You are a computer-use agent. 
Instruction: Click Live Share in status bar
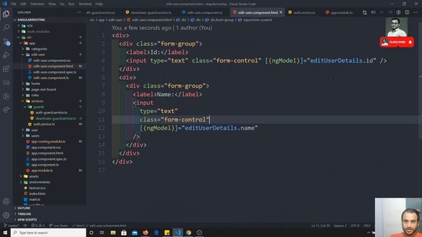[x=59, y=225]
